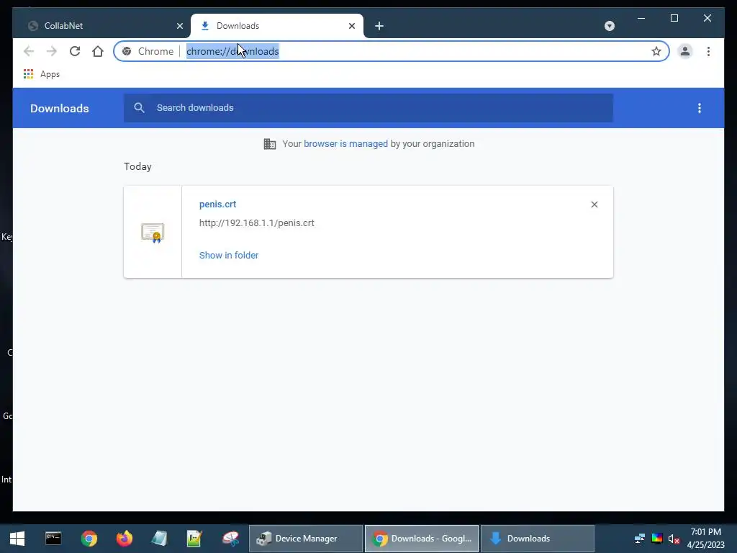Viewport: 737px width, 553px height.
Task: Click the muted volume tray icon
Action: (x=674, y=539)
